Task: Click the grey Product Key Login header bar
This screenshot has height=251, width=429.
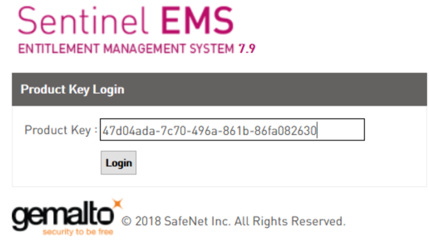Action: pos(219,89)
